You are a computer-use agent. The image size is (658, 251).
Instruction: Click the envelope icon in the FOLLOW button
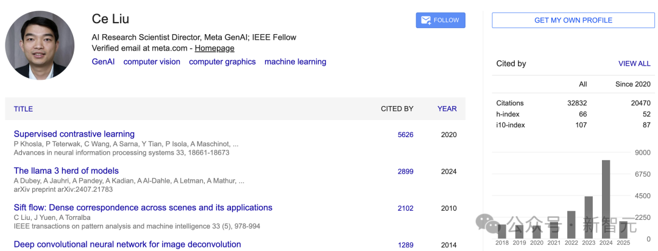[426, 20]
